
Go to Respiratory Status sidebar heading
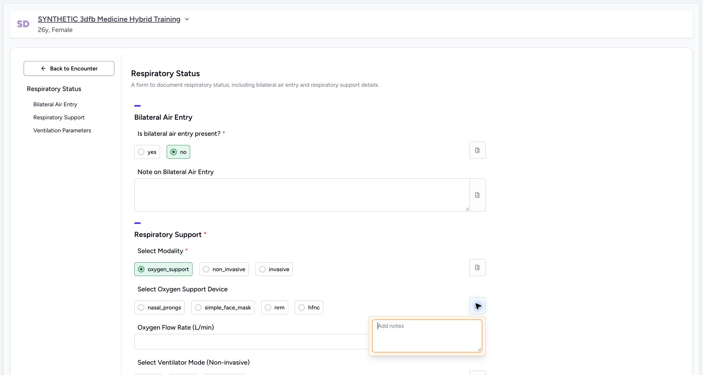pos(54,89)
